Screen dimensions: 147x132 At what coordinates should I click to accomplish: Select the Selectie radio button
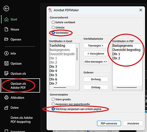click(53, 27)
